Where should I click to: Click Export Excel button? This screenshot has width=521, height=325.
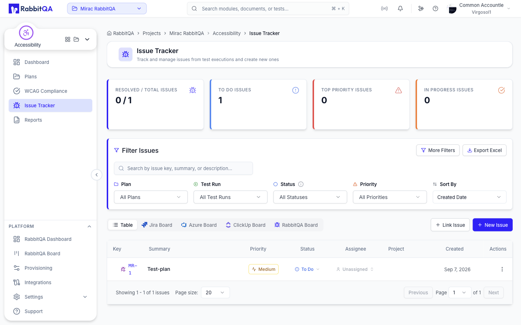[x=484, y=150]
